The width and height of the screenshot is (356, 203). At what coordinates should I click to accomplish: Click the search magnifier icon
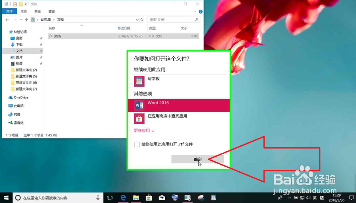click(x=197, y=20)
